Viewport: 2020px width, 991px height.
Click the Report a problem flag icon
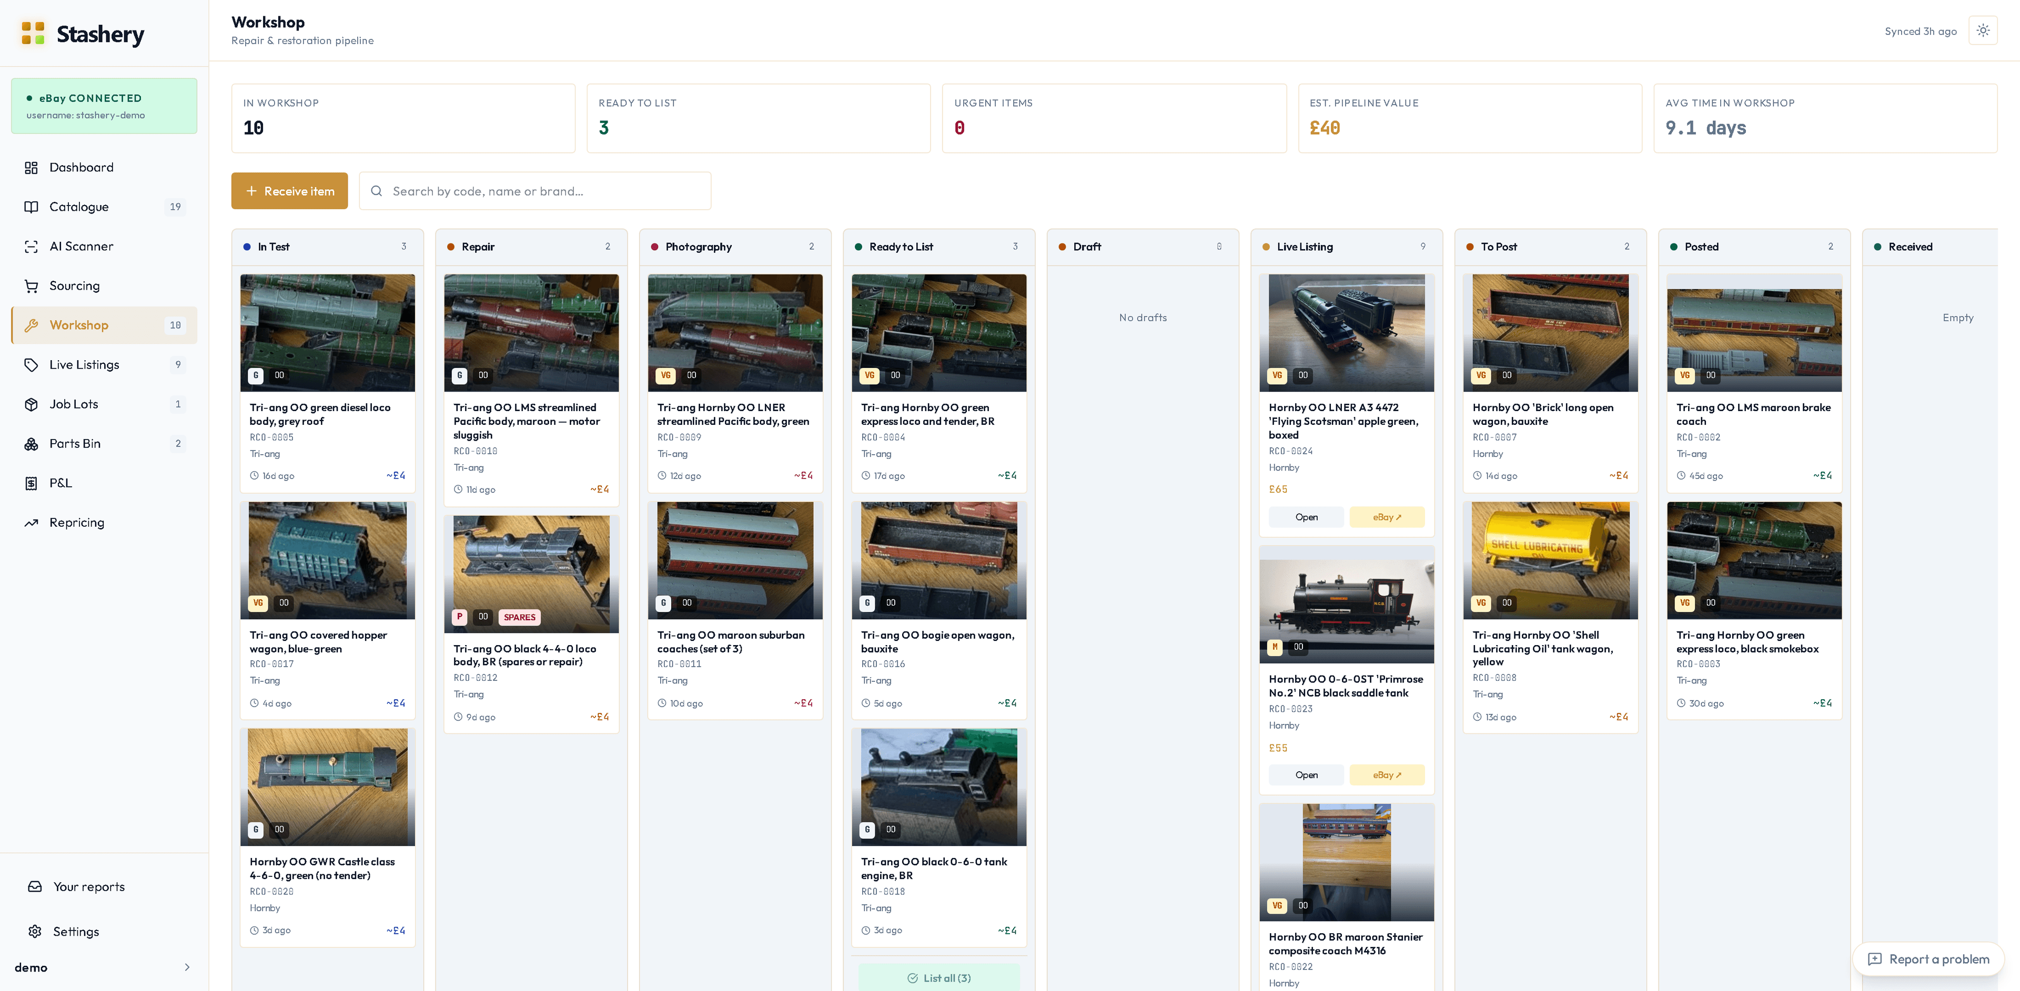(1875, 959)
